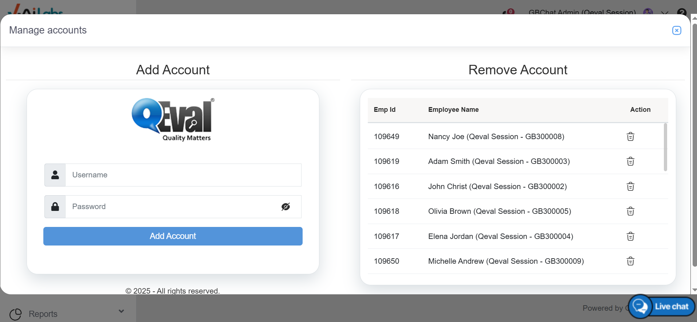Image resolution: width=697 pixels, height=322 pixels.
Task: Expand the Reports sidebar menu chevron
Action: point(121,311)
